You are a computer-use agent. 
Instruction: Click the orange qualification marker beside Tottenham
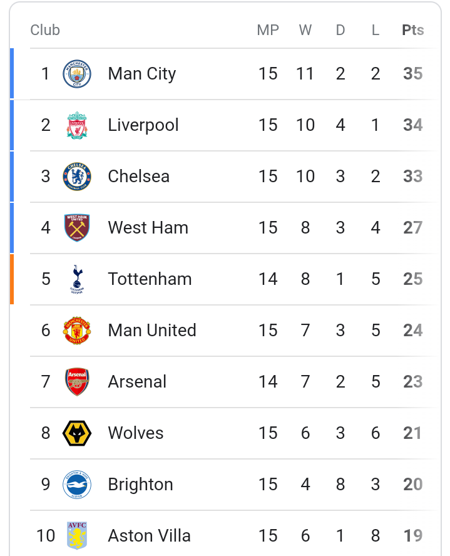pyautogui.click(x=12, y=279)
